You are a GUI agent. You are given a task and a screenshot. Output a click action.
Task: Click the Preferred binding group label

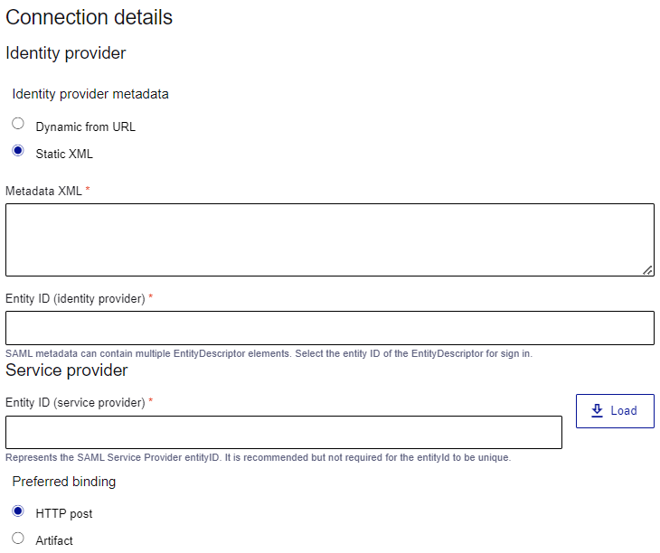pyautogui.click(x=63, y=482)
